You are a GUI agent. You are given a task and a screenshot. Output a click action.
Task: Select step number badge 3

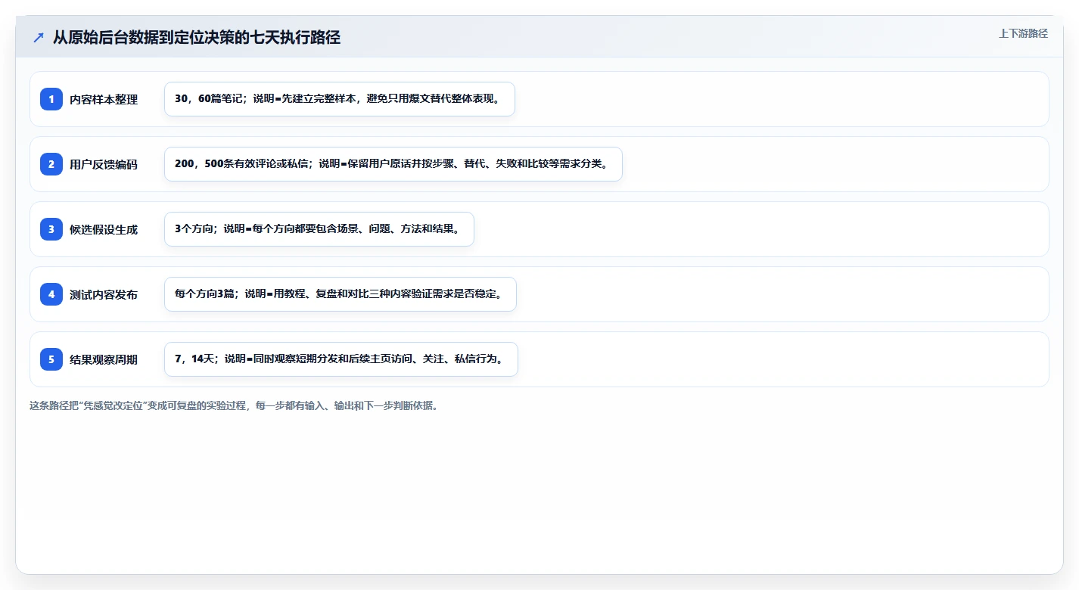click(x=51, y=229)
